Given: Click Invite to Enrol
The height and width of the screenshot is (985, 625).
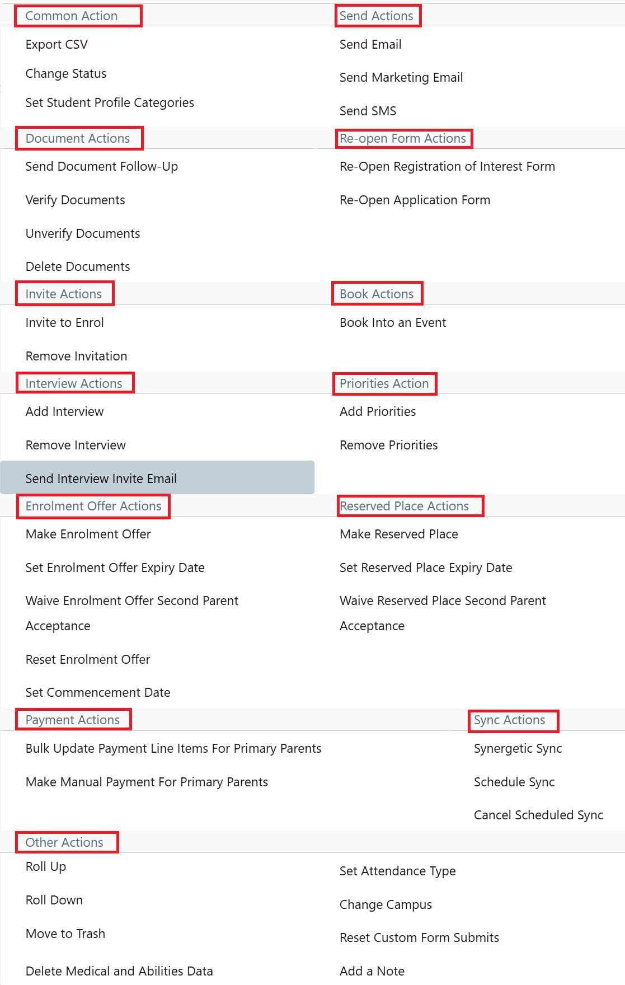Looking at the screenshot, I should pos(64,323).
